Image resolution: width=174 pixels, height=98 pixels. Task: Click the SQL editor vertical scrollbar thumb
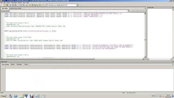145,39
